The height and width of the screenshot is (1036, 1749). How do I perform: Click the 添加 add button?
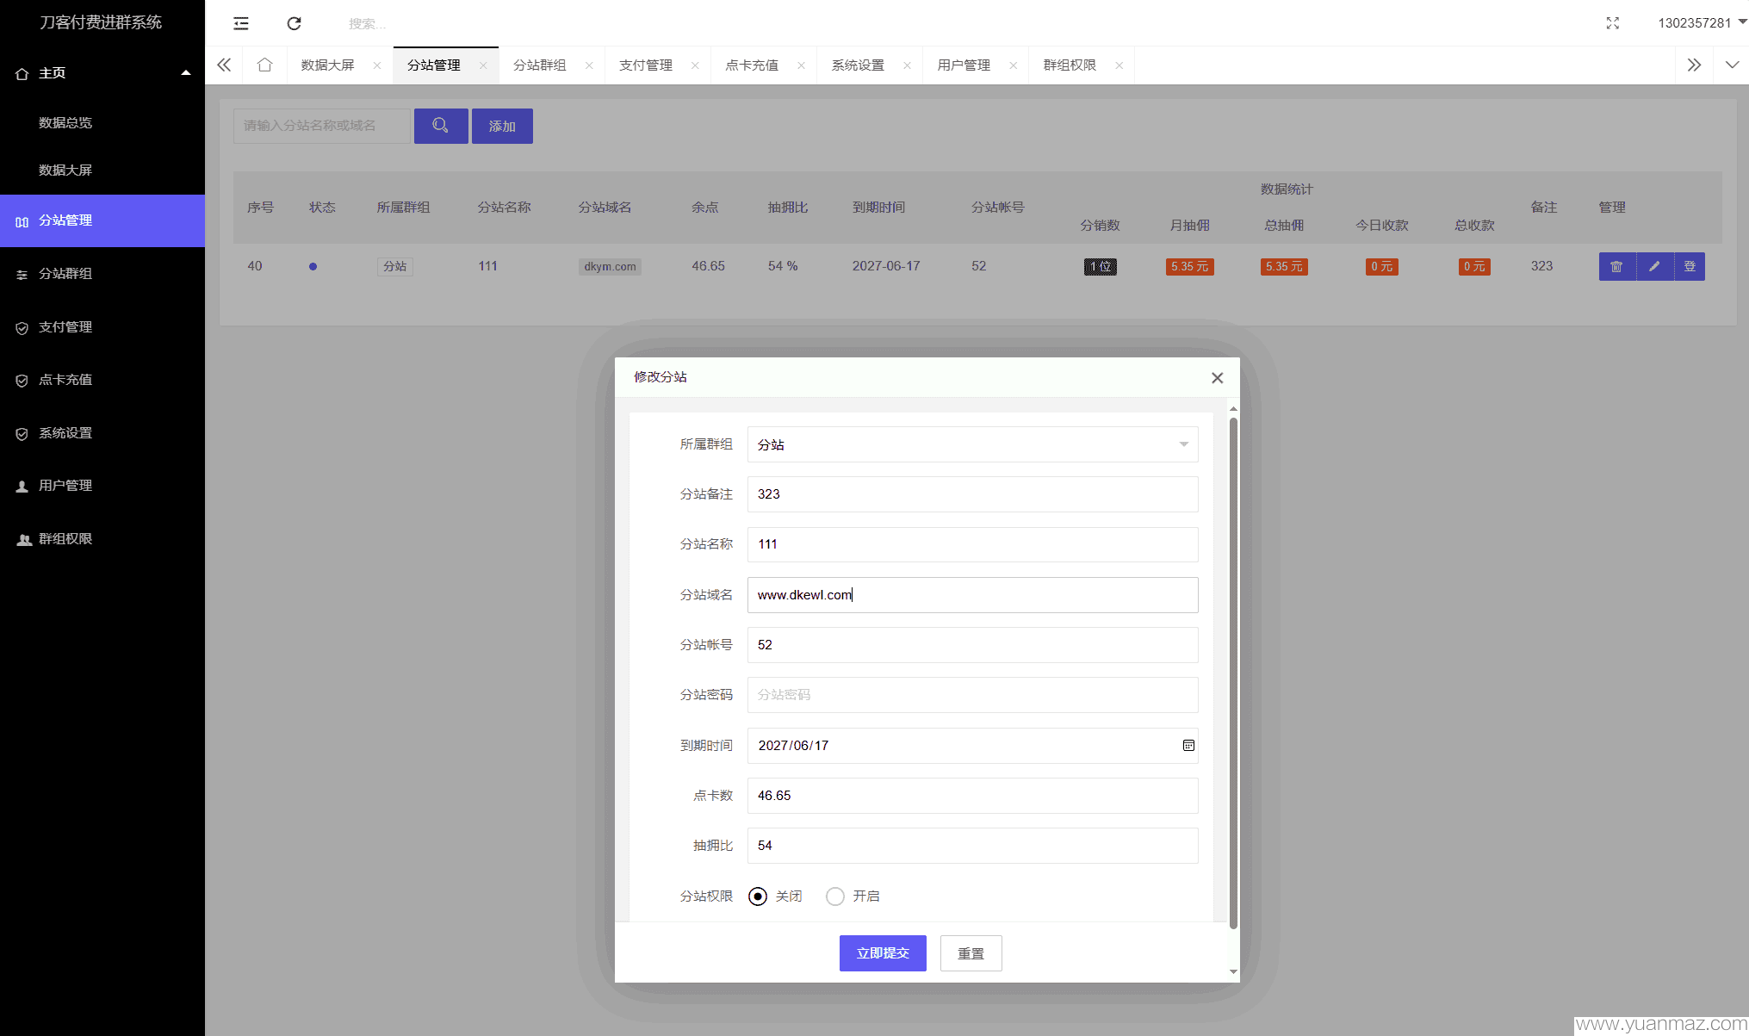[502, 126]
